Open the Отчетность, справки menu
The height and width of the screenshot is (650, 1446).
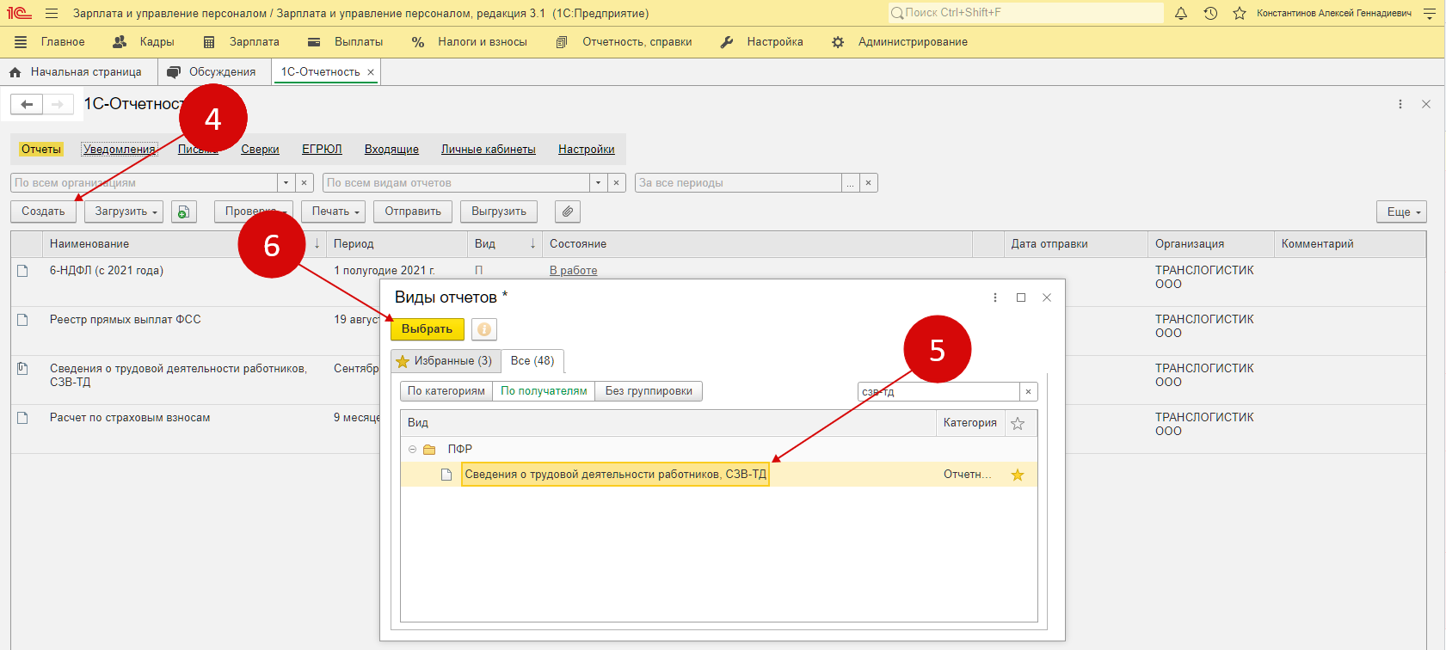click(x=637, y=42)
